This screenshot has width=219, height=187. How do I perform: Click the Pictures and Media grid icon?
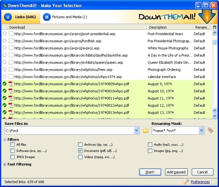pyautogui.click(x=47, y=17)
